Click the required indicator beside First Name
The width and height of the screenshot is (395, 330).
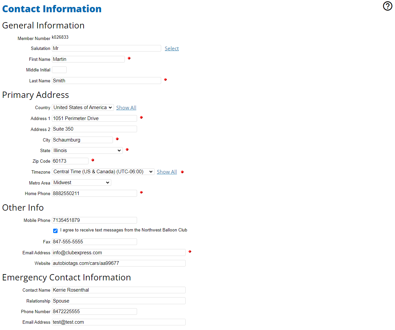click(x=129, y=58)
